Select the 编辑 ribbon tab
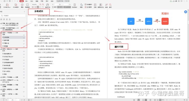This screenshot has width=189, height=101. tap(37, 1)
